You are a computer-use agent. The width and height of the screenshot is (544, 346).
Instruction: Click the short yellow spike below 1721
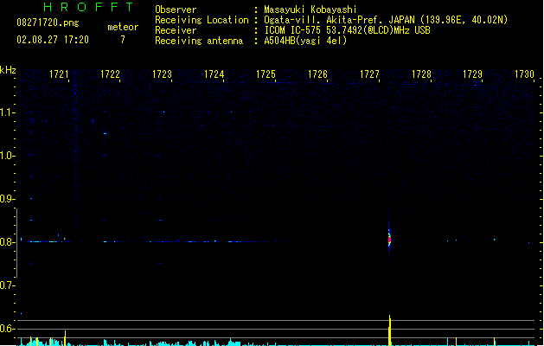pyautogui.click(x=65, y=338)
